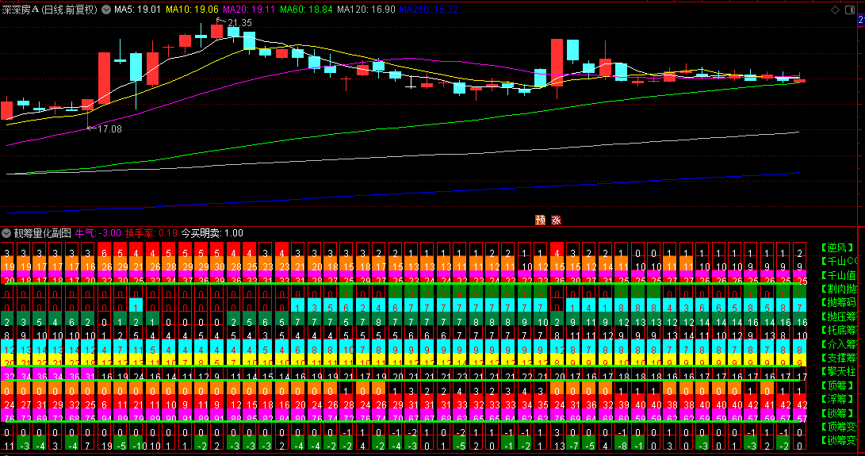Click the 【锁筹】 legend label
This screenshot has width=865, height=456.
tap(837, 413)
